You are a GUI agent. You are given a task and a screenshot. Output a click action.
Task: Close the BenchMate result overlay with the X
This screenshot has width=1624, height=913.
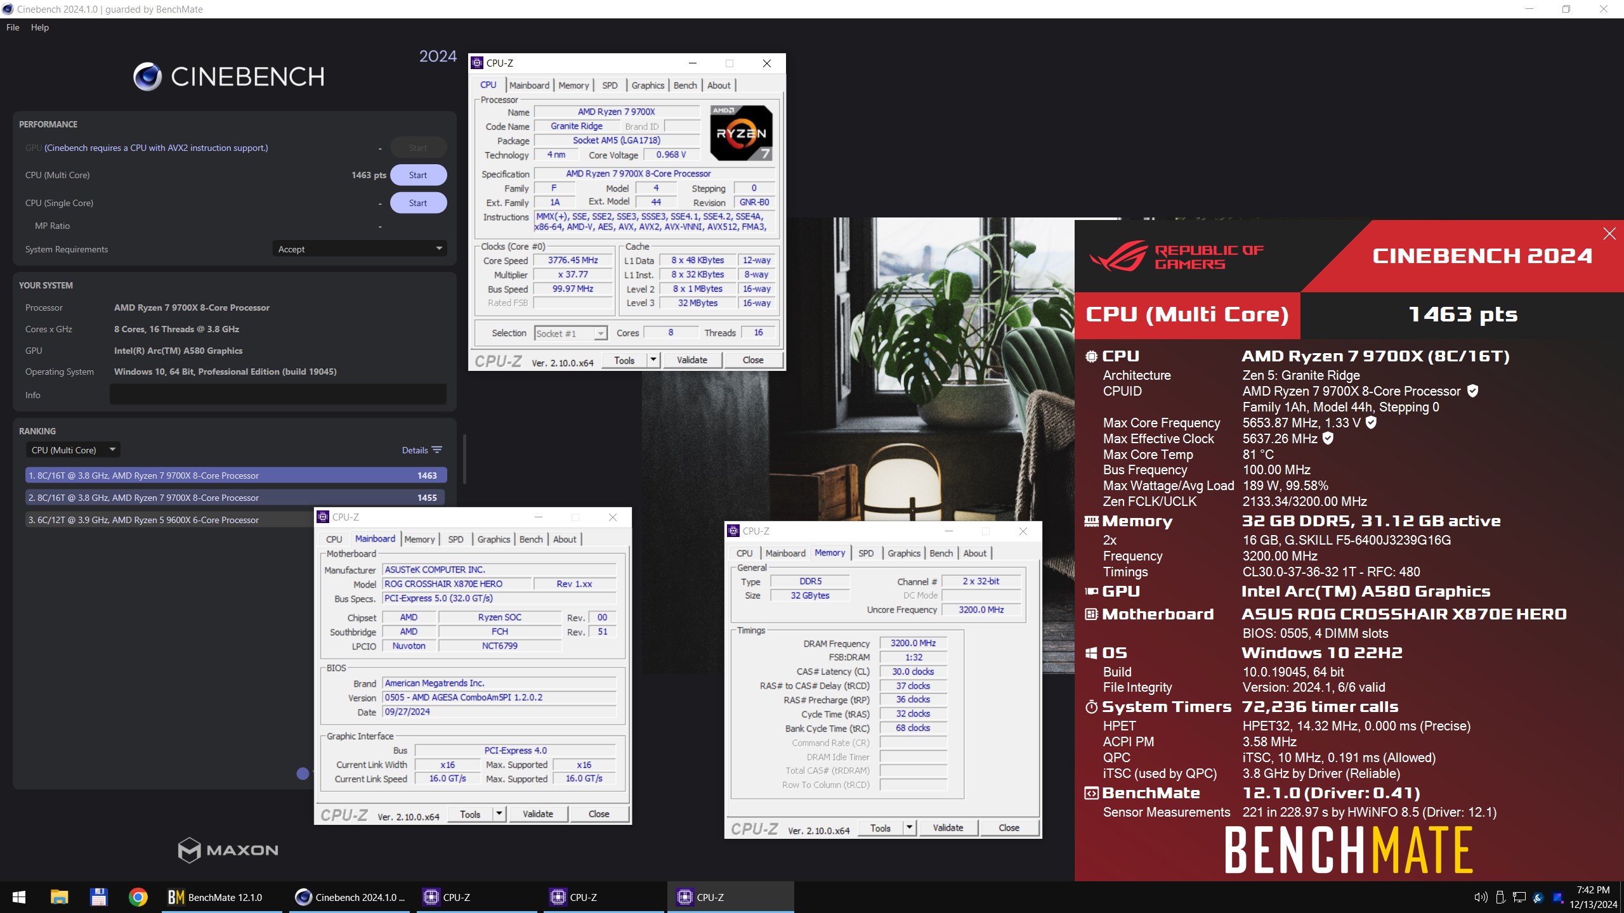click(x=1609, y=234)
